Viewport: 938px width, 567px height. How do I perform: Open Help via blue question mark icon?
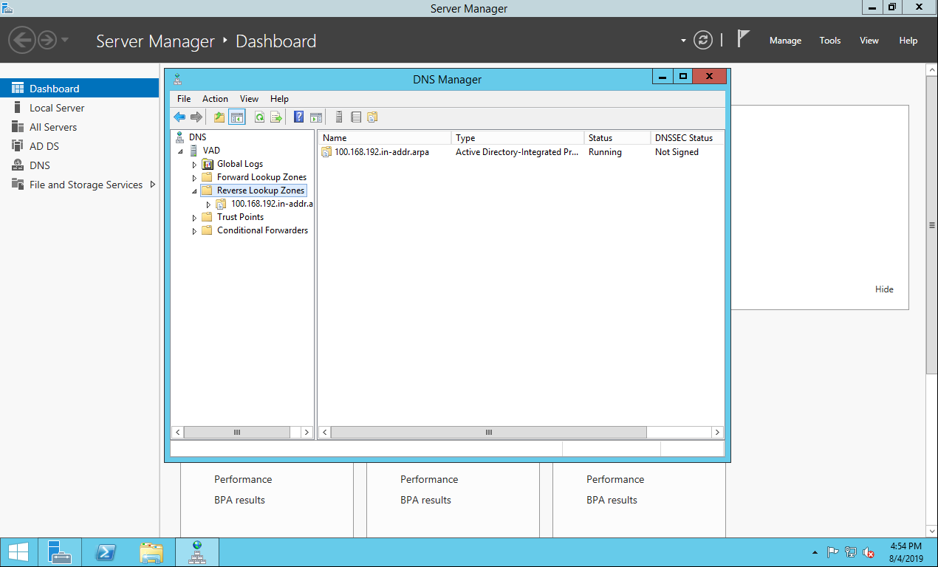[x=298, y=117]
